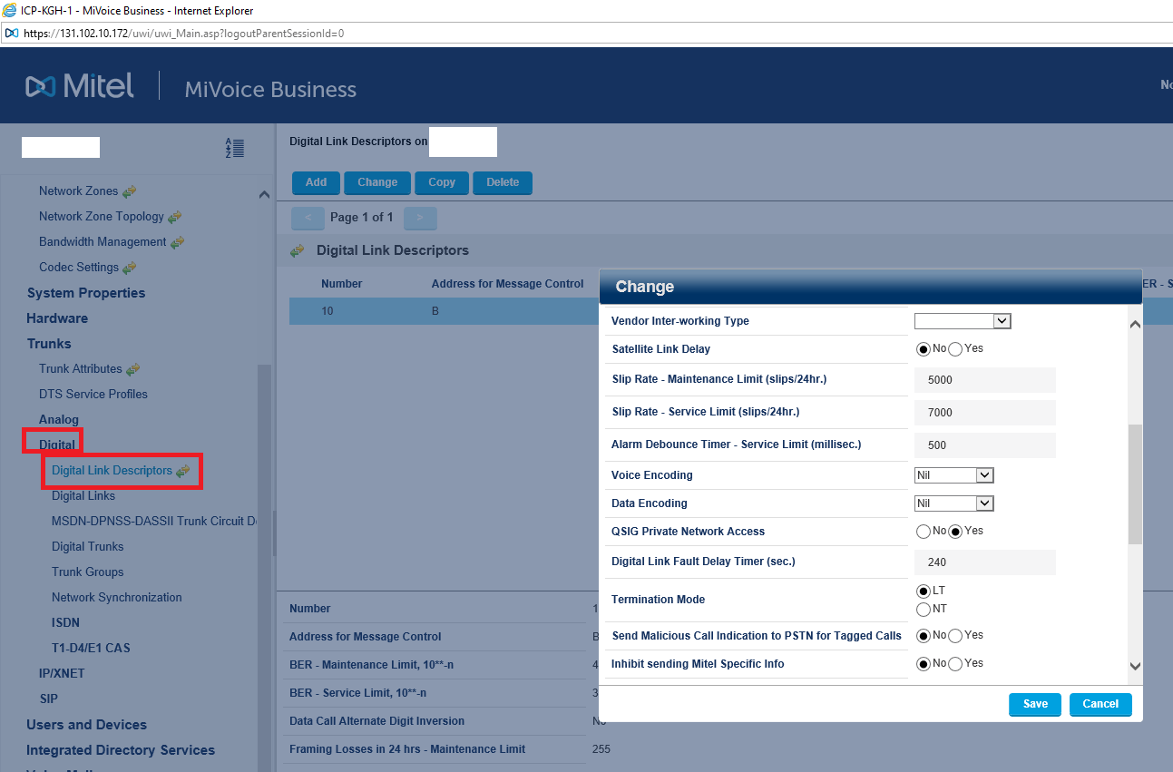Image resolution: width=1173 pixels, height=772 pixels.
Task: Click the arrows icon beside Codec Settings
Action: [x=130, y=268]
